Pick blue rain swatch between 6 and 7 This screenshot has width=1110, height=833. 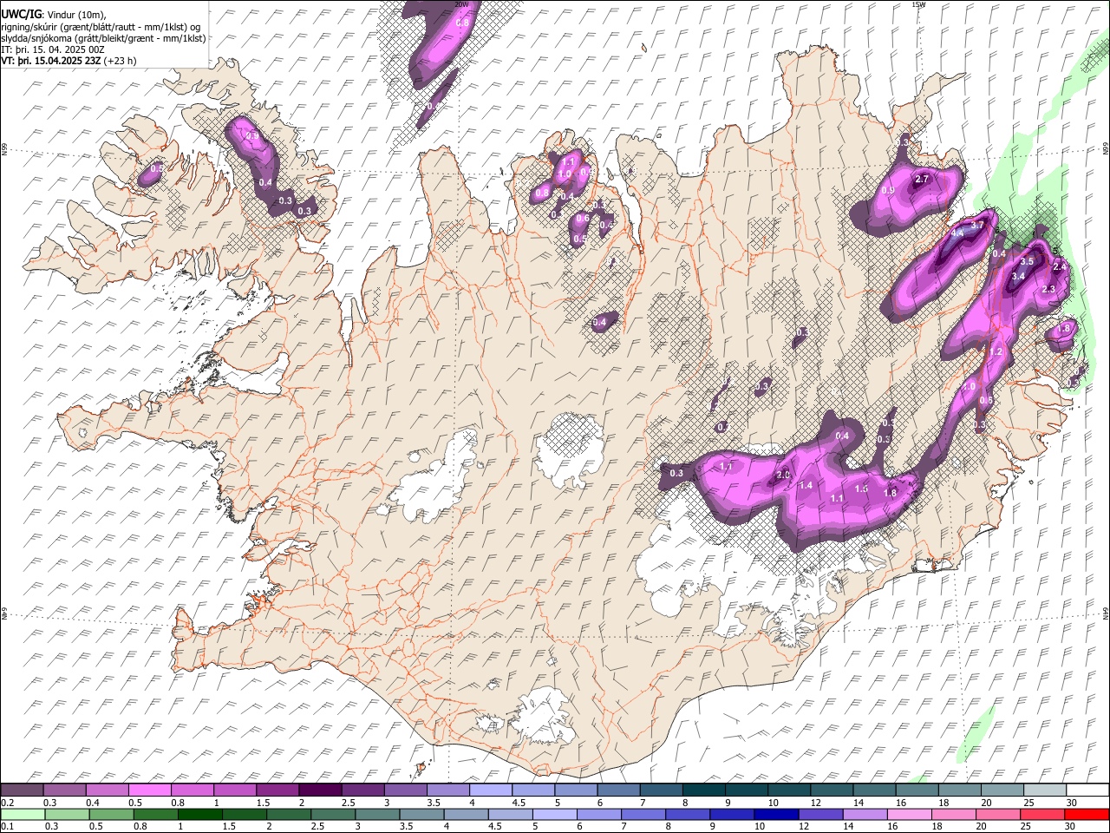coord(599,814)
